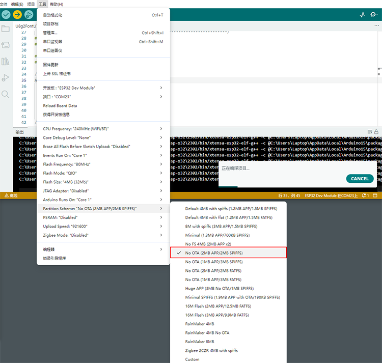Expand JTAG Adapter "Disabled" submenu
The height and width of the screenshot is (363, 382).
pyautogui.click(x=103, y=190)
